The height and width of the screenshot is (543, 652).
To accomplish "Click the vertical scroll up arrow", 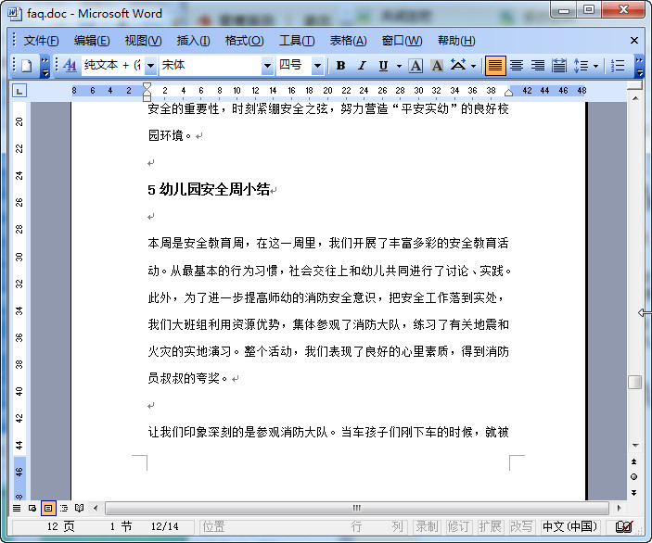I will click(x=635, y=98).
